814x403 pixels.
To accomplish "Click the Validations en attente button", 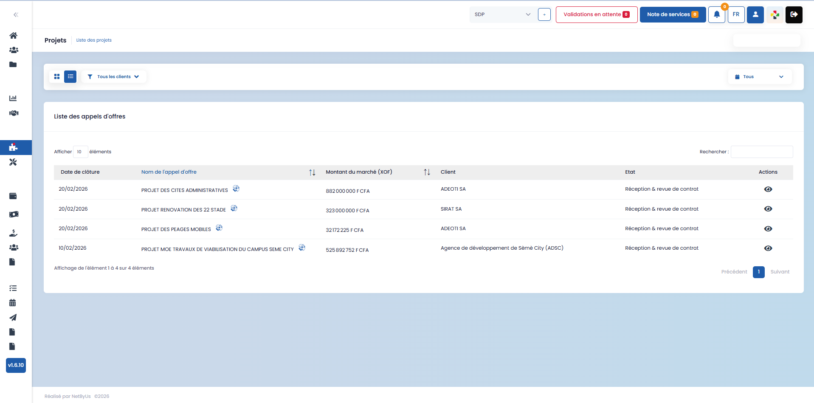I will (596, 14).
